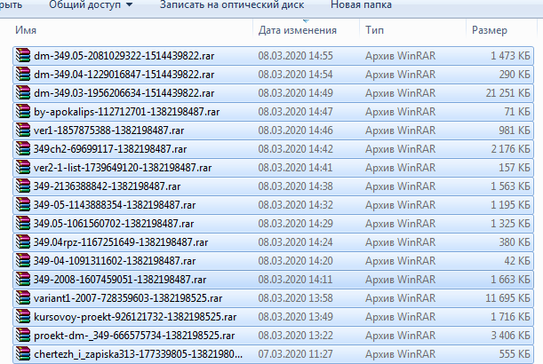The width and height of the screenshot is (543, 364).
Task: Click the archive icon of 349.05-1061560702-1382198487.rar
Action: point(23,224)
